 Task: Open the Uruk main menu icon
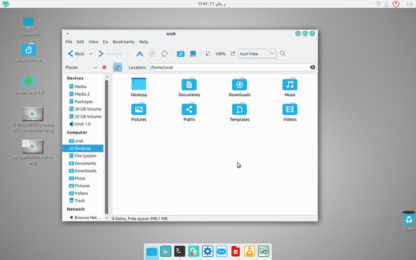click(x=6, y=4)
